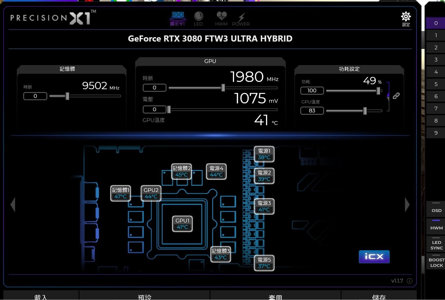Open the 顯示卡1 graphics card tab
This screenshot has width=445, height=300.
click(178, 19)
